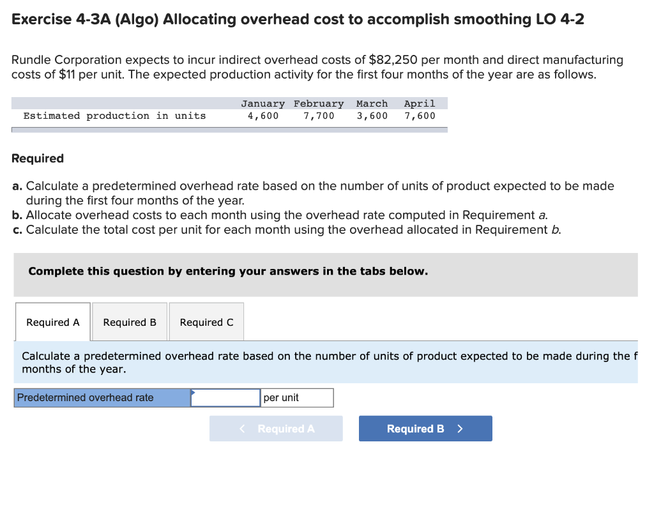654x511 pixels.
Task: Click the January column header
Action: [262, 103]
